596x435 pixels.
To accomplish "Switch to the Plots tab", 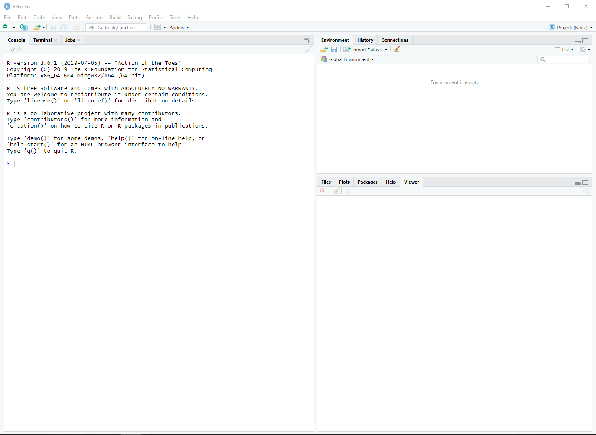I will (x=344, y=182).
